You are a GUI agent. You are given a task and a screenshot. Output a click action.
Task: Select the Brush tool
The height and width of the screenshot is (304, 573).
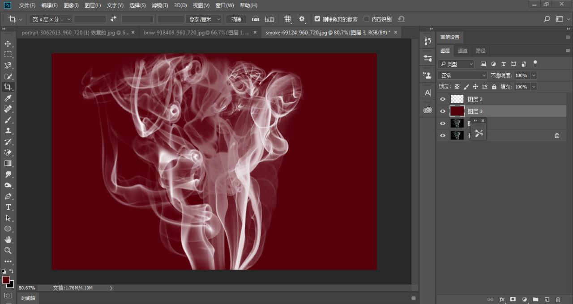8,120
